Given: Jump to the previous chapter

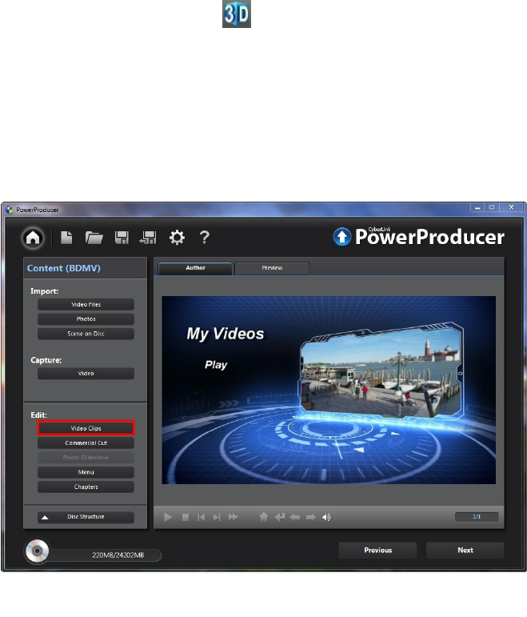Looking at the screenshot, I should [x=201, y=517].
